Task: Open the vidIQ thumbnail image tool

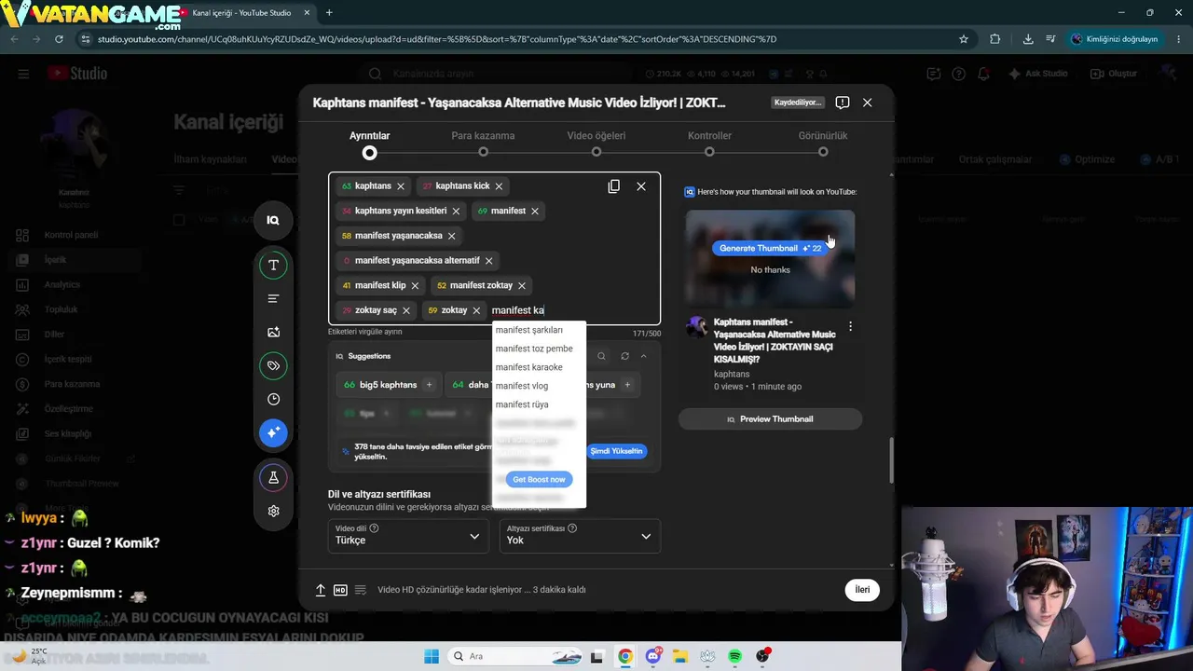Action: 273,332
